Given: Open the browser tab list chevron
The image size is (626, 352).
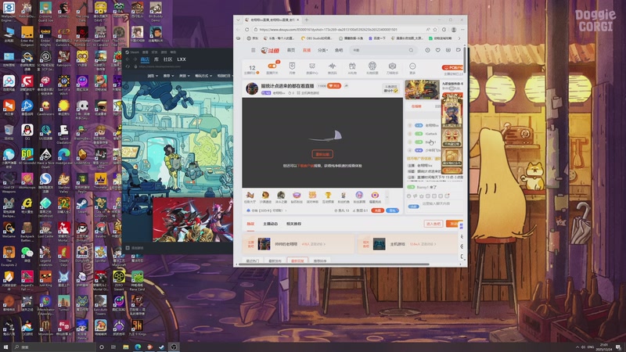Looking at the screenshot, I should coord(239,20).
